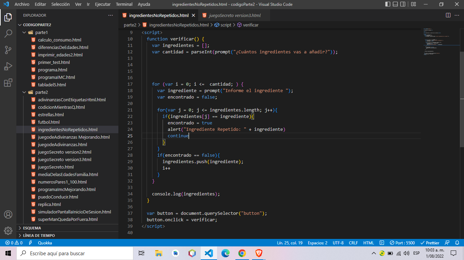Open the Customize Layout icon

click(413, 4)
